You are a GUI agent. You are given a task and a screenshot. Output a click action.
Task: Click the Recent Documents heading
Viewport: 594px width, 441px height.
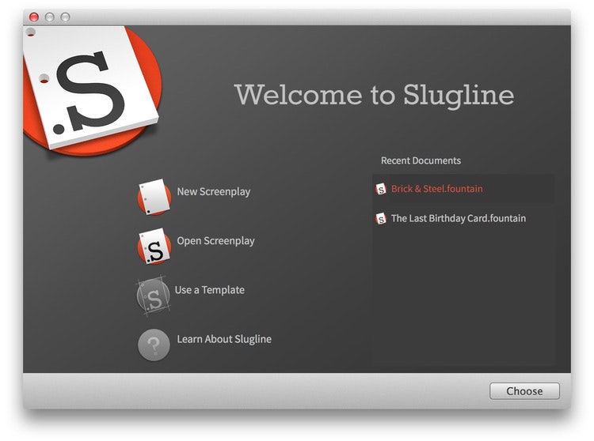(421, 160)
